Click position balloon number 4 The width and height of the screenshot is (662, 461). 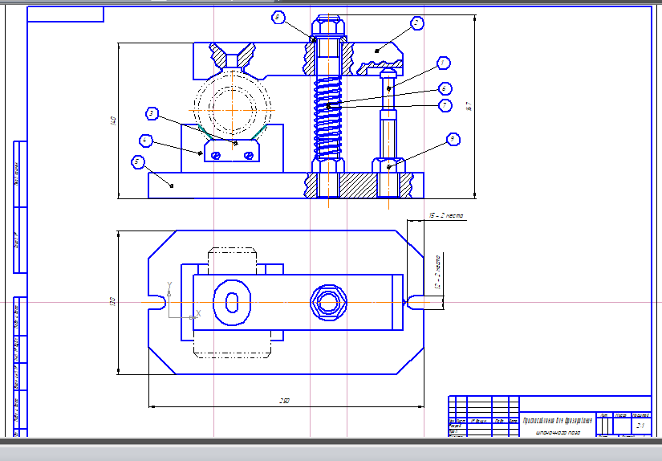pos(145,141)
